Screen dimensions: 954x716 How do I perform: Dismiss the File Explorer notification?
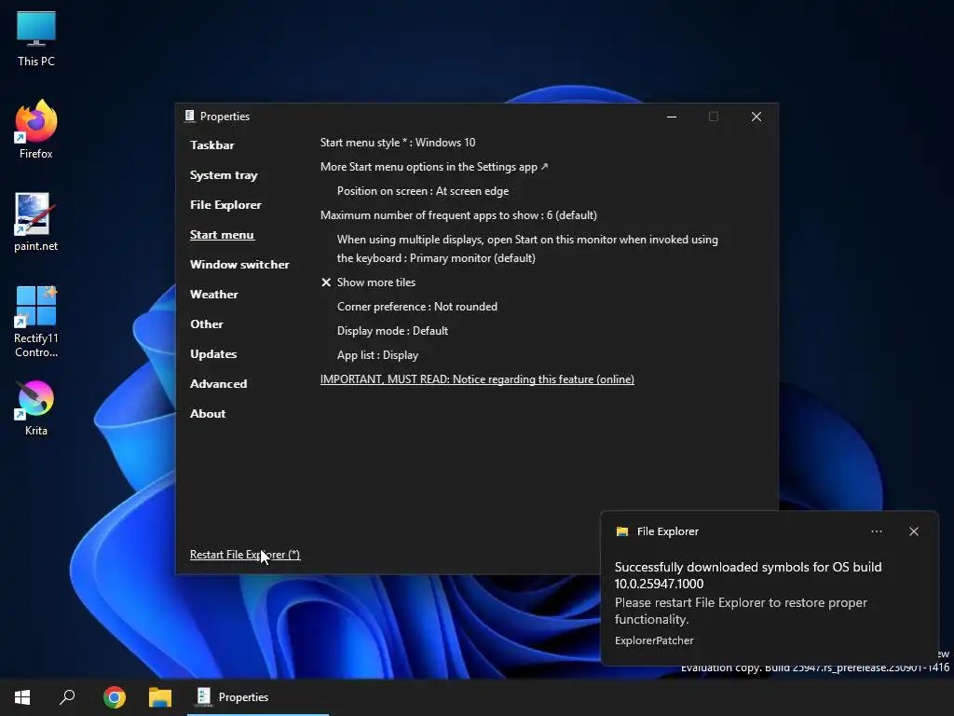point(913,531)
